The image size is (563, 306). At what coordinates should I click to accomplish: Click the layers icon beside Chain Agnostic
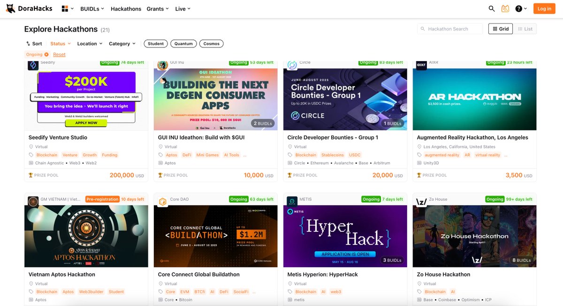coord(31,163)
